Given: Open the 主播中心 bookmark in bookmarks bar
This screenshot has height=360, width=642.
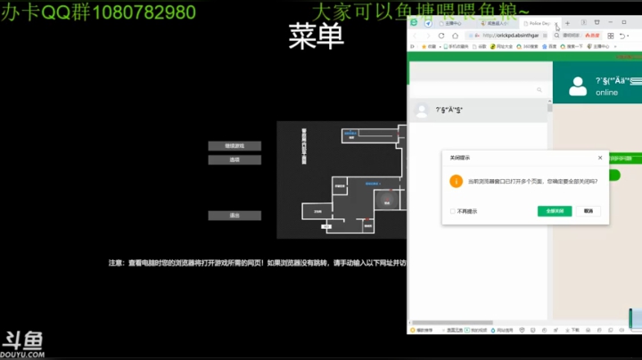Looking at the screenshot, I should [x=597, y=46].
